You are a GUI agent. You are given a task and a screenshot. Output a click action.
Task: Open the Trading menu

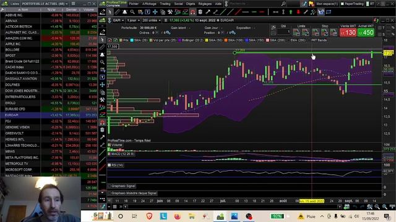coord(165,4)
